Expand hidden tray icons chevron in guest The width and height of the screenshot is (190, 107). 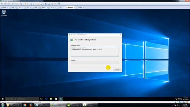pyautogui.click(x=174, y=99)
